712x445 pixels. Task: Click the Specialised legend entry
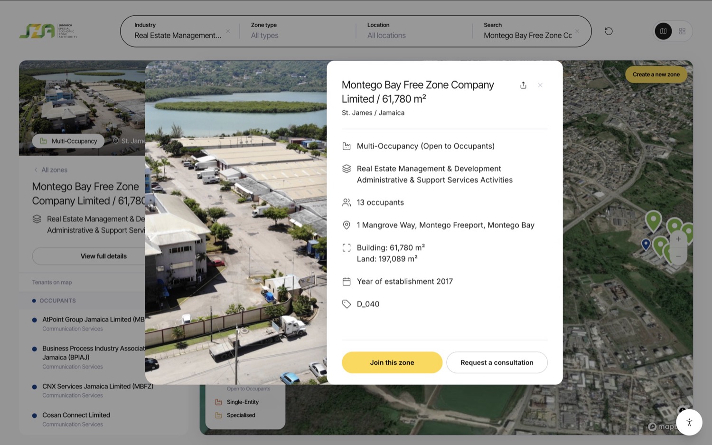tap(235, 415)
